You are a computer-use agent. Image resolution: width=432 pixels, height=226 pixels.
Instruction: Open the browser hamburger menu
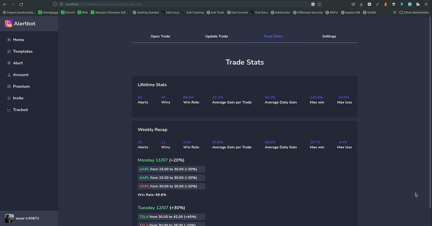tap(426, 5)
